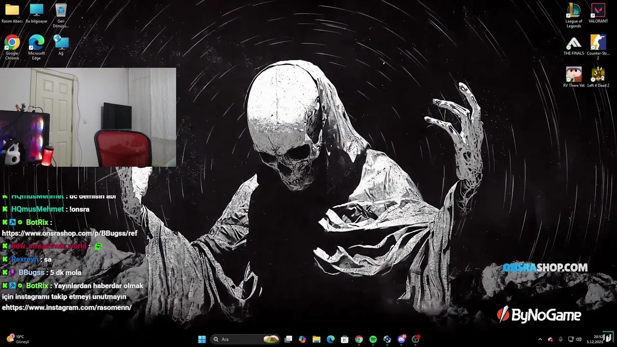
Task: Open Spotify from the taskbar
Action: tap(373, 339)
